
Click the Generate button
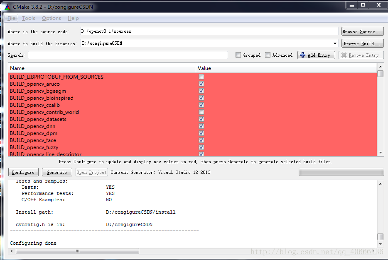click(57, 172)
